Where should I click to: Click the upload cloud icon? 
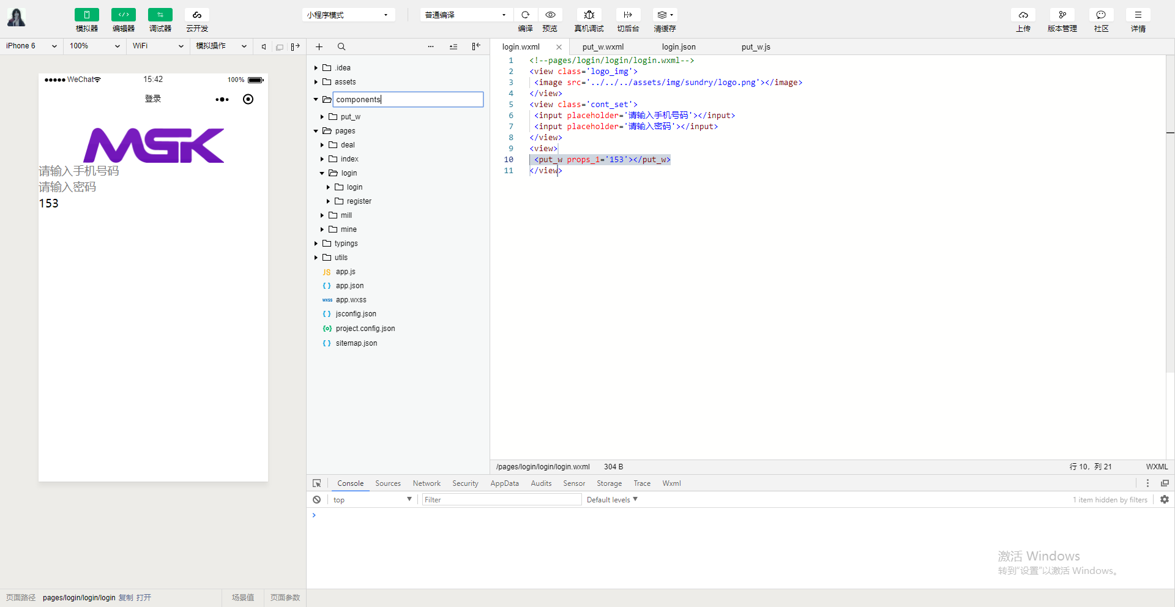coord(1023,15)
